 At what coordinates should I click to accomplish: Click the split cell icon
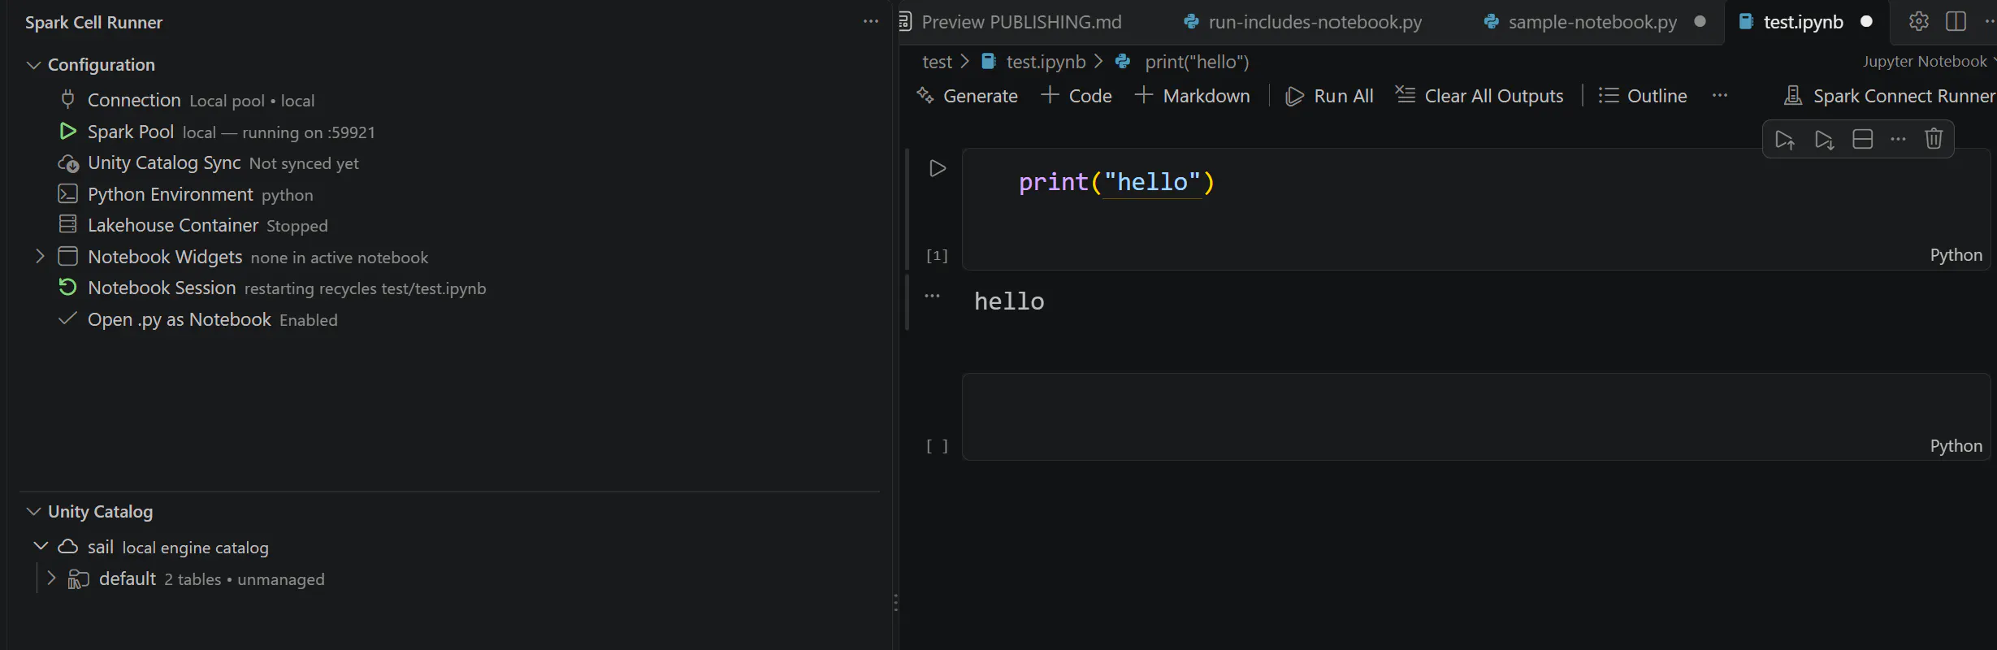click(1863, 139)
